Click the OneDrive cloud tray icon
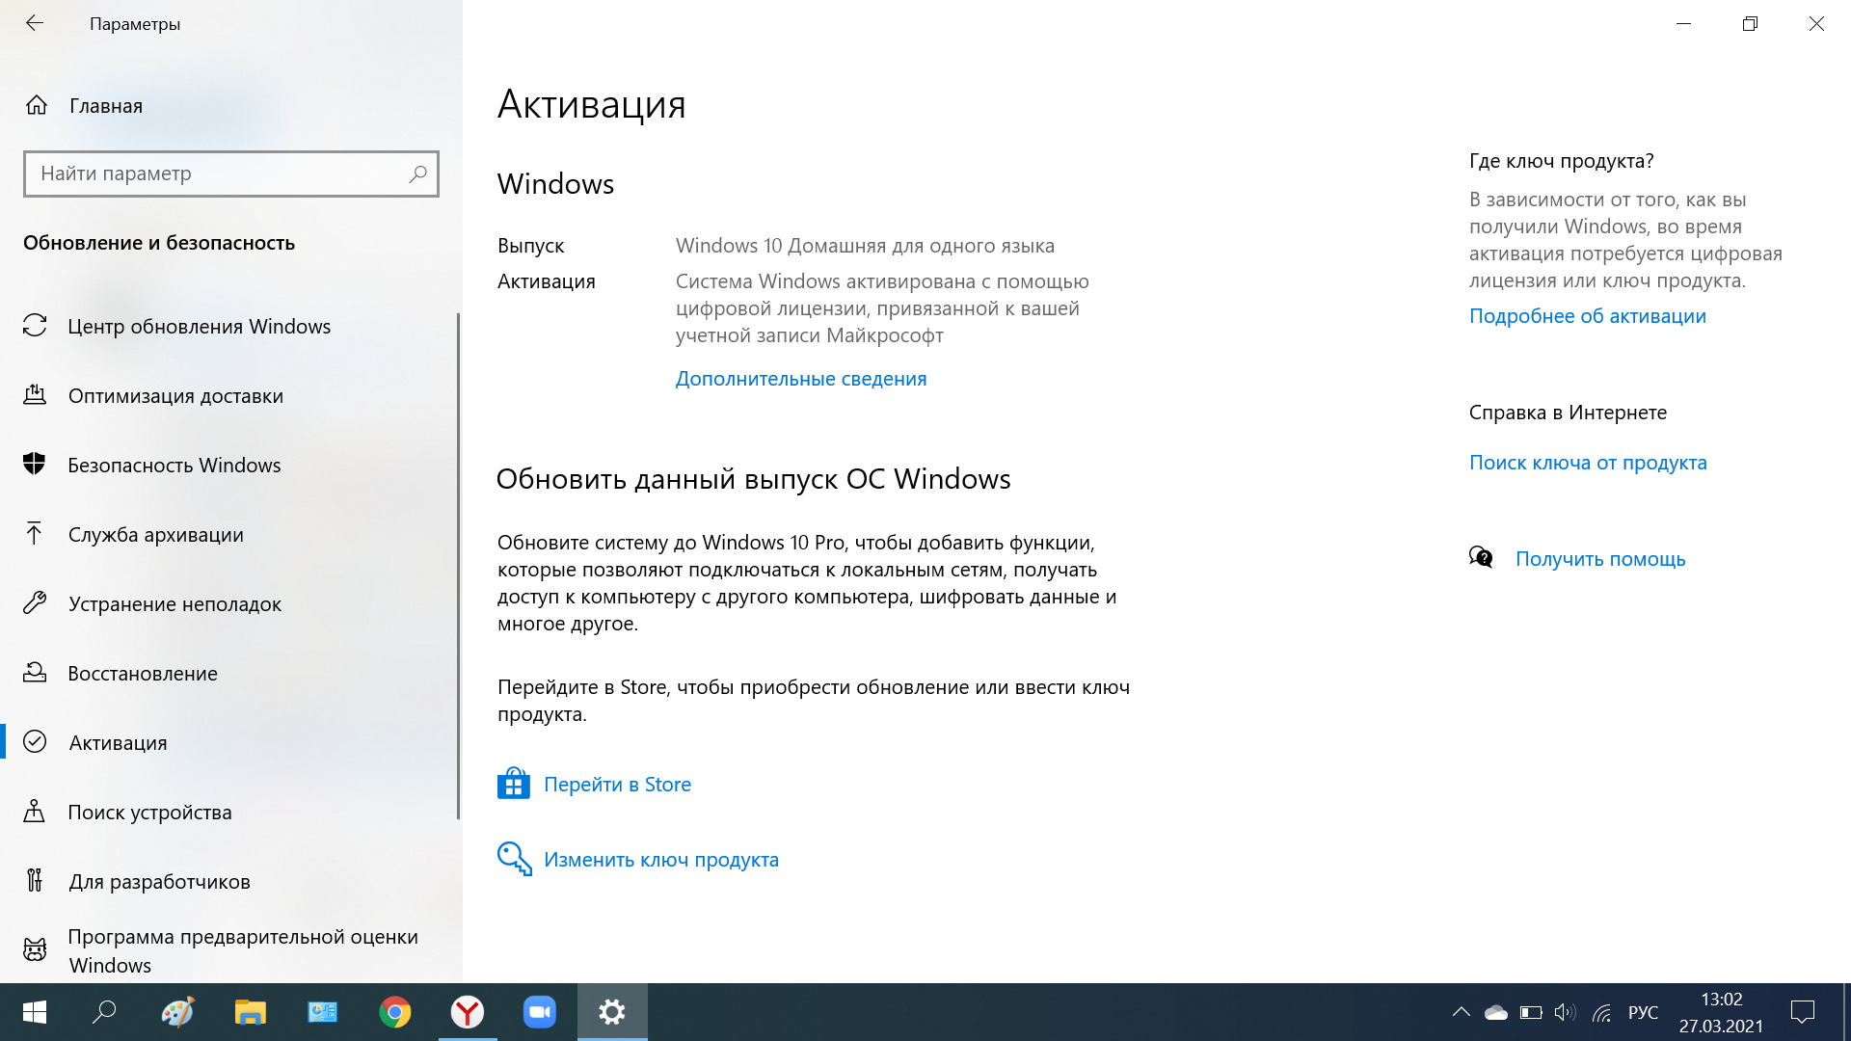 (x=1495, y=1012)
